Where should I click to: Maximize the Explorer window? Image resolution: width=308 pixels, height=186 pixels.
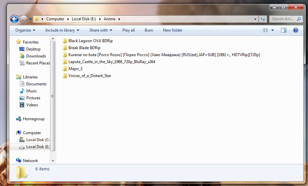coord(283,7)
